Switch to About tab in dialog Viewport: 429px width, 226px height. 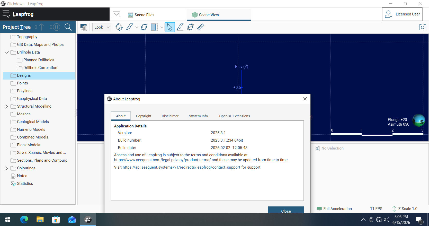pos(121,116)
